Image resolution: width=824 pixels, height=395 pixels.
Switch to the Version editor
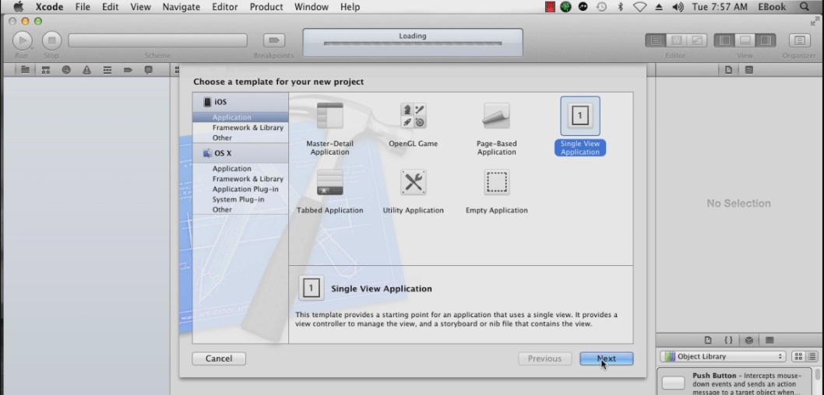click(697, 40)
